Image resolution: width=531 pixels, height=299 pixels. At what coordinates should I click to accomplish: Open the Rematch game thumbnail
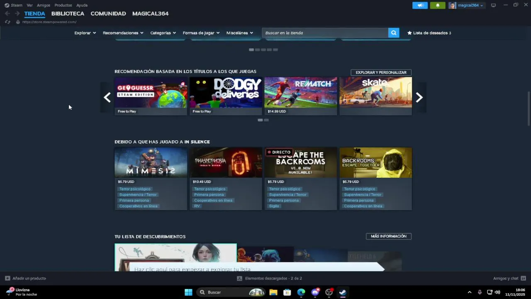point(301,93)
